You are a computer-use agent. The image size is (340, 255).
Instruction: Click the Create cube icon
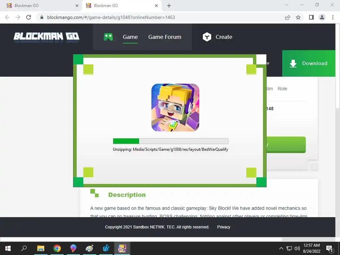point(207,37)
